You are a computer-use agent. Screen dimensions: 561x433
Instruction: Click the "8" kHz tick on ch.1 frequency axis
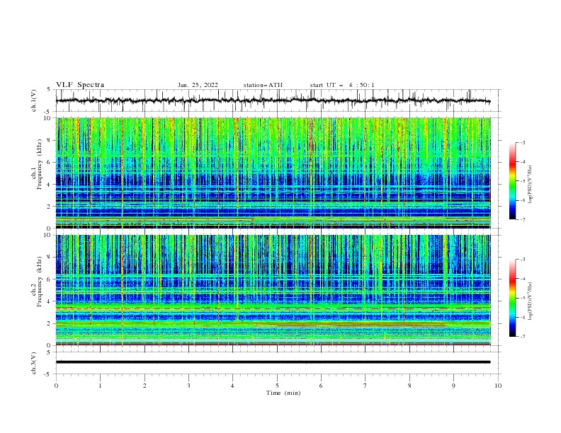(50, 140)
